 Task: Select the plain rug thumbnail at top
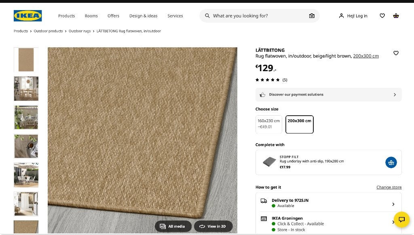click(26, 60)
